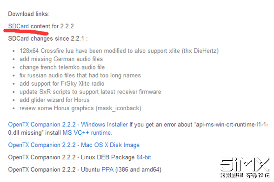Click the 'add support for FrSky Xlite radio' bullet
This screenshot has height=182, width=274.
(62, 83)
